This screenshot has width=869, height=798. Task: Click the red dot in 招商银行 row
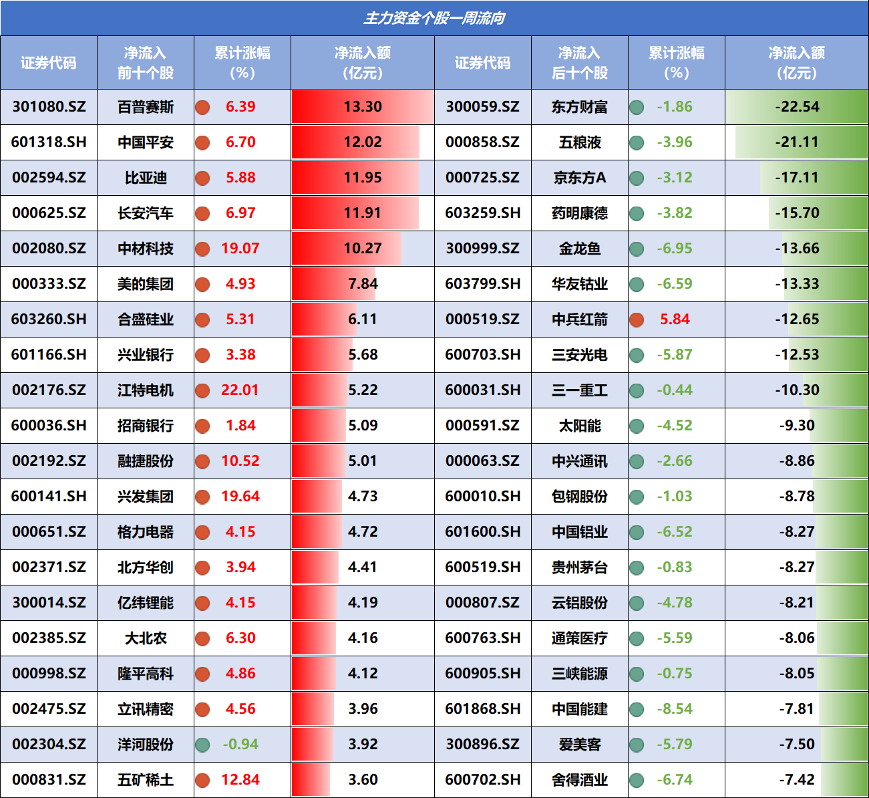tap(202, 426)
